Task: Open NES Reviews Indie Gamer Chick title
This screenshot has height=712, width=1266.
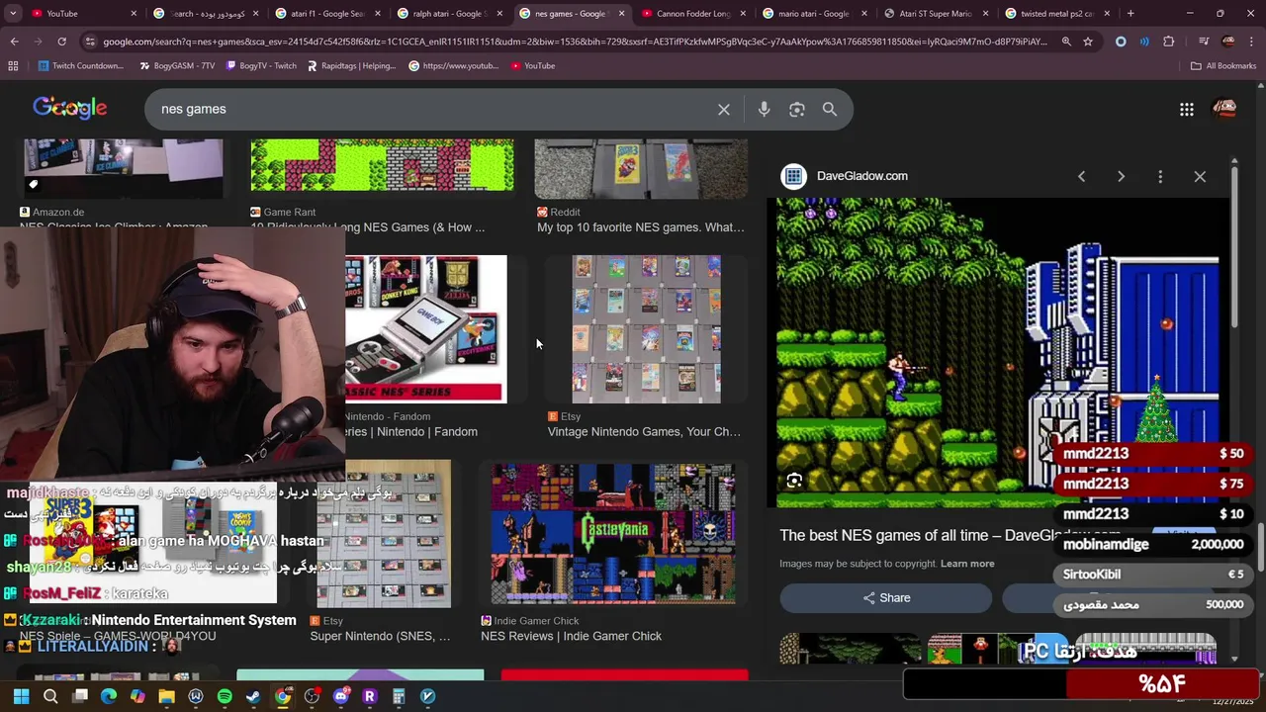Action: coord(571,636)
